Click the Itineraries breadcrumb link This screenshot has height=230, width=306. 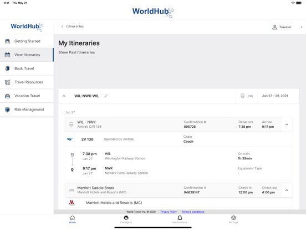(x=75, y=27)
